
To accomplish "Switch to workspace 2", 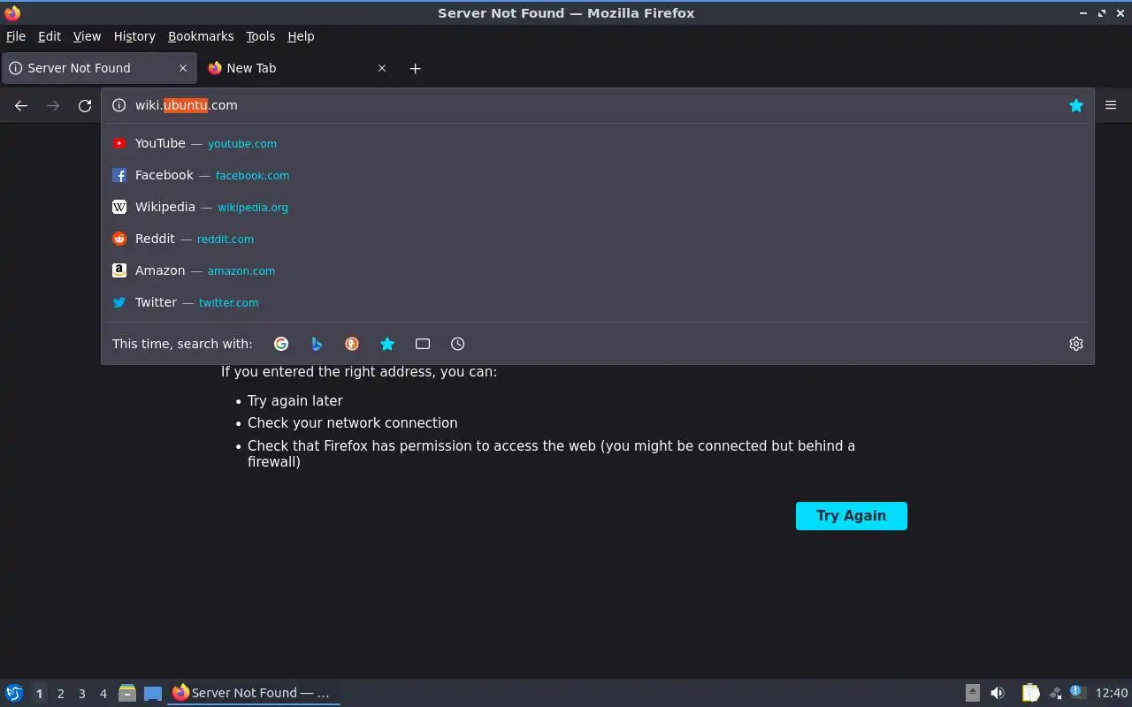I will pos(60,694).
